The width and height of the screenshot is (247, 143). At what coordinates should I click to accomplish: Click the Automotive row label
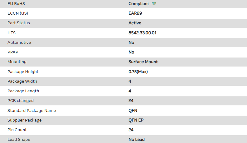pyautogui.click(x=19, y=42)
